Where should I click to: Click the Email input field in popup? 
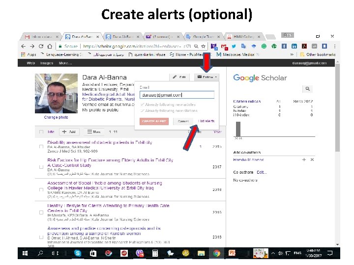click(177, 95)
